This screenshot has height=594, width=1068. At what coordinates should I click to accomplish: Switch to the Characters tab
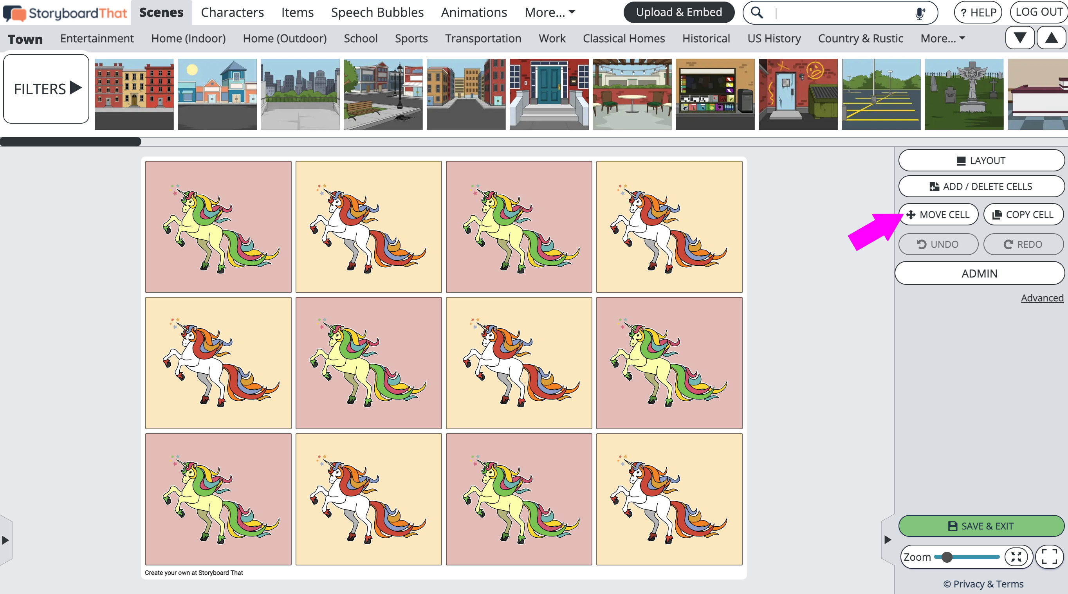click(232, 13)
